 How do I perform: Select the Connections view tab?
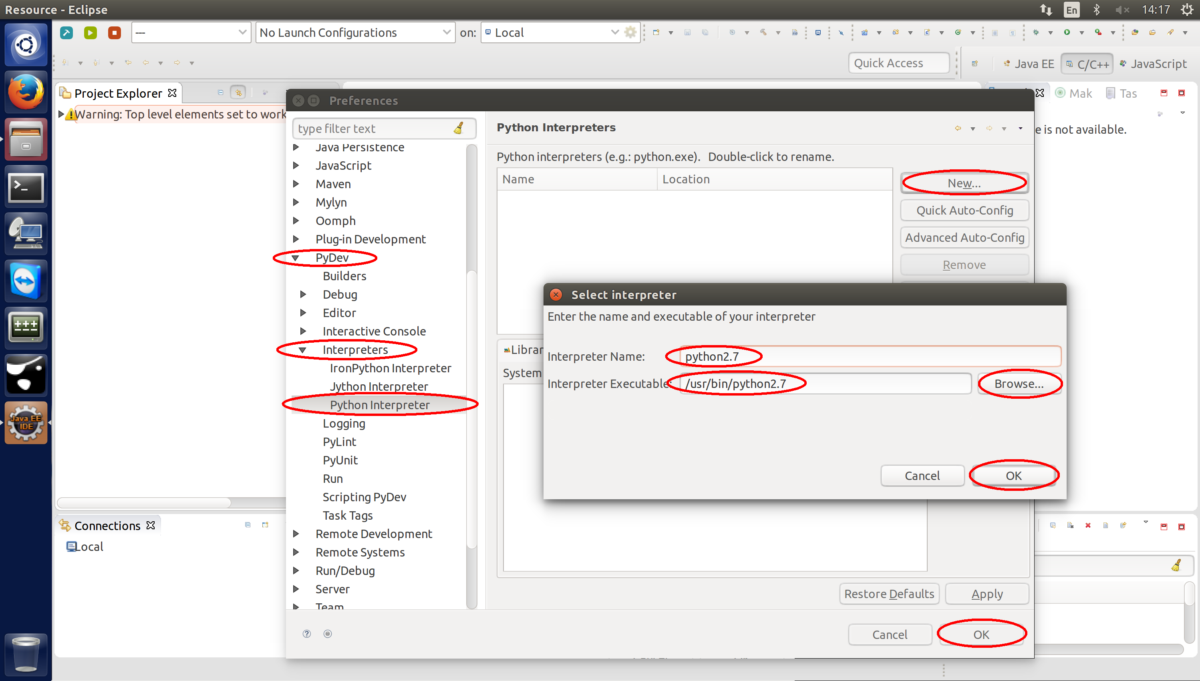pos(107,526)
